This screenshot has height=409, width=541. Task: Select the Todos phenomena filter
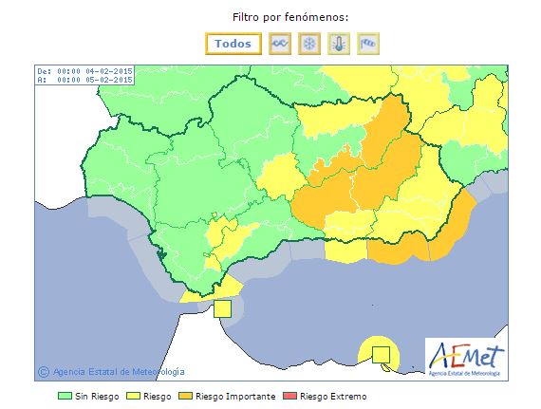(x=233, y=44)
